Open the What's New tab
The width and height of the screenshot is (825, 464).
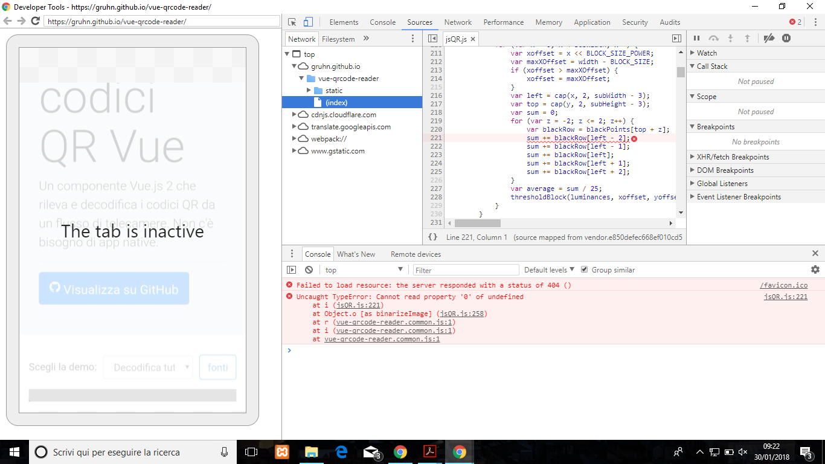356,254
